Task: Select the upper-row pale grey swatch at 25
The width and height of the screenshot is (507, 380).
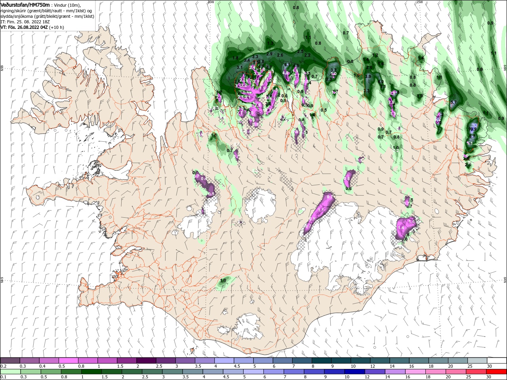Action: [x=477, y=361]
